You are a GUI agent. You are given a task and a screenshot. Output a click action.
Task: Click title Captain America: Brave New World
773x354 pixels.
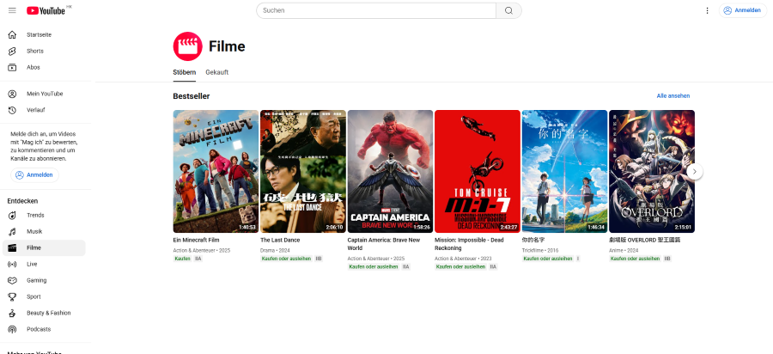[384, 244]
